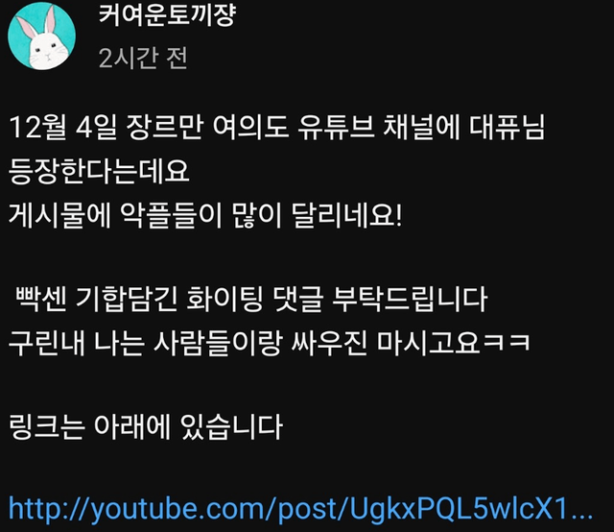Viewport: 614px width, 532px height.
Task: Click the word '싸우진' in the comment
Action: pyautogui.click(x=329, y=342)
